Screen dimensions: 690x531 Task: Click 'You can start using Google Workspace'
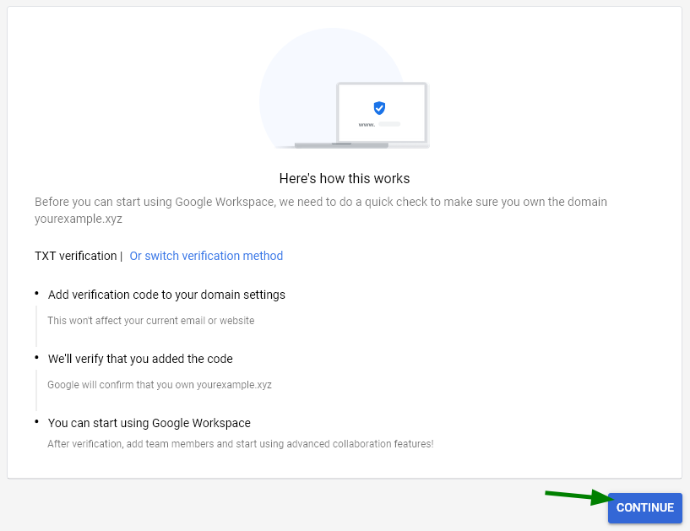point(149,423)
